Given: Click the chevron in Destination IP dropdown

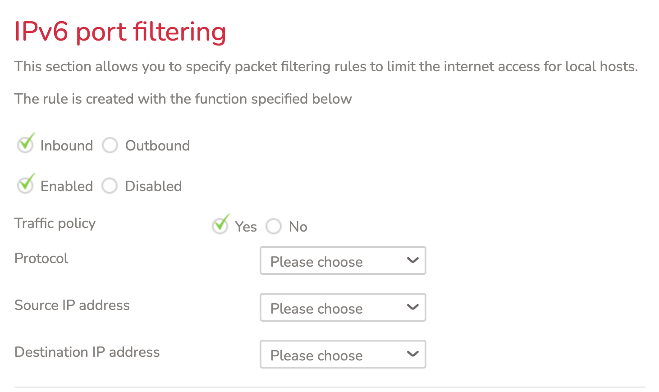Looking at the screenshot, I should point(412,354).
